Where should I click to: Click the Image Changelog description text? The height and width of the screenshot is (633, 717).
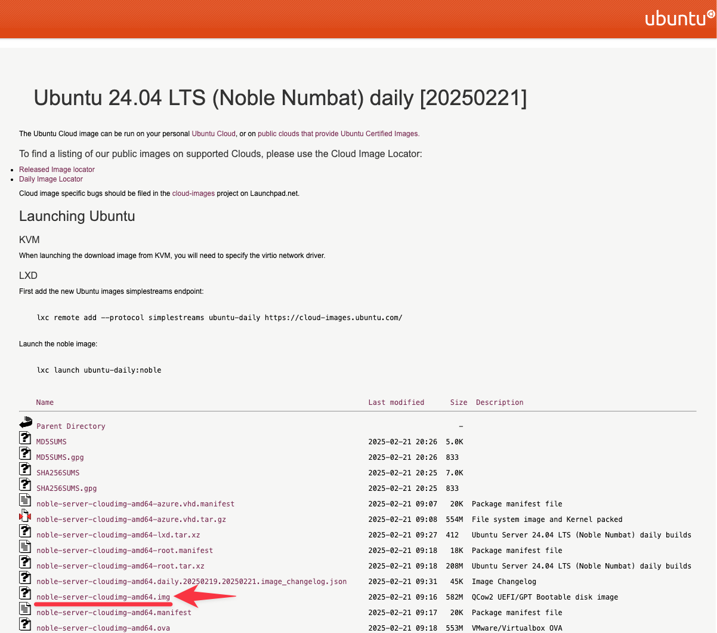(504, 582)
